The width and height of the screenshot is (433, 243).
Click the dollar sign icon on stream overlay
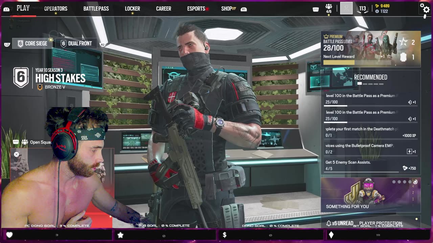(225, 235)
